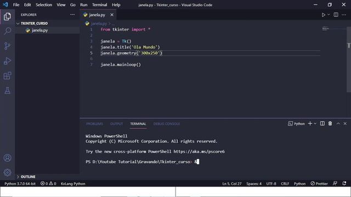Click the editor vertical scrollbar
Image resolution: width=351 pixels, height=197 pixels.
[349, 59]
